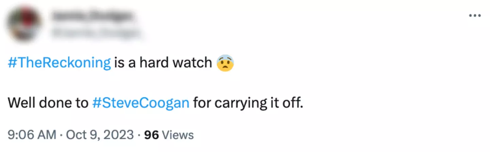Select the Oct 9, 2023 date
The image size is (490, 152).
tap(100, 135)
